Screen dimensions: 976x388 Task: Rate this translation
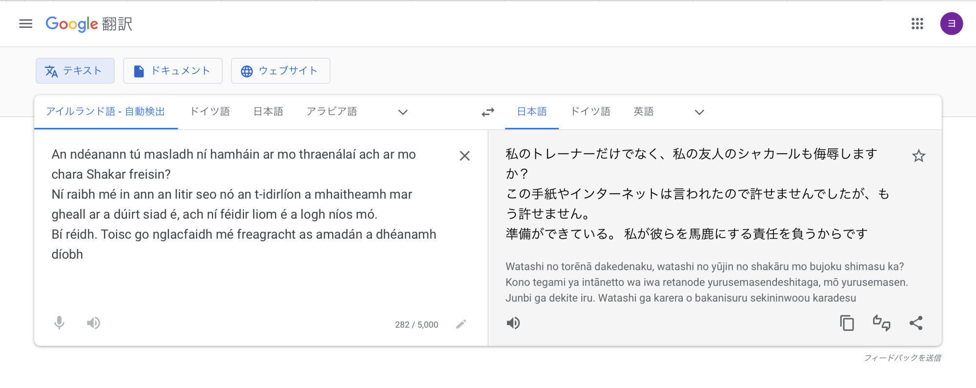[x=881, y=323]
